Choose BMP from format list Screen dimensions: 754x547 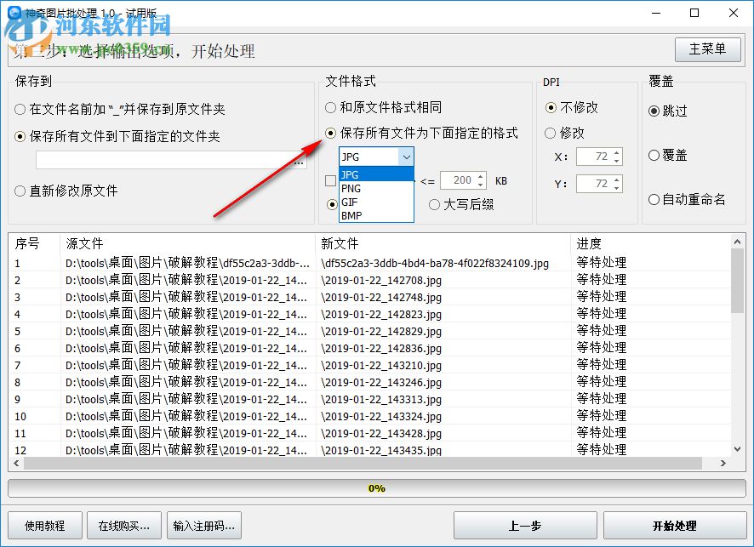(376, 215)
